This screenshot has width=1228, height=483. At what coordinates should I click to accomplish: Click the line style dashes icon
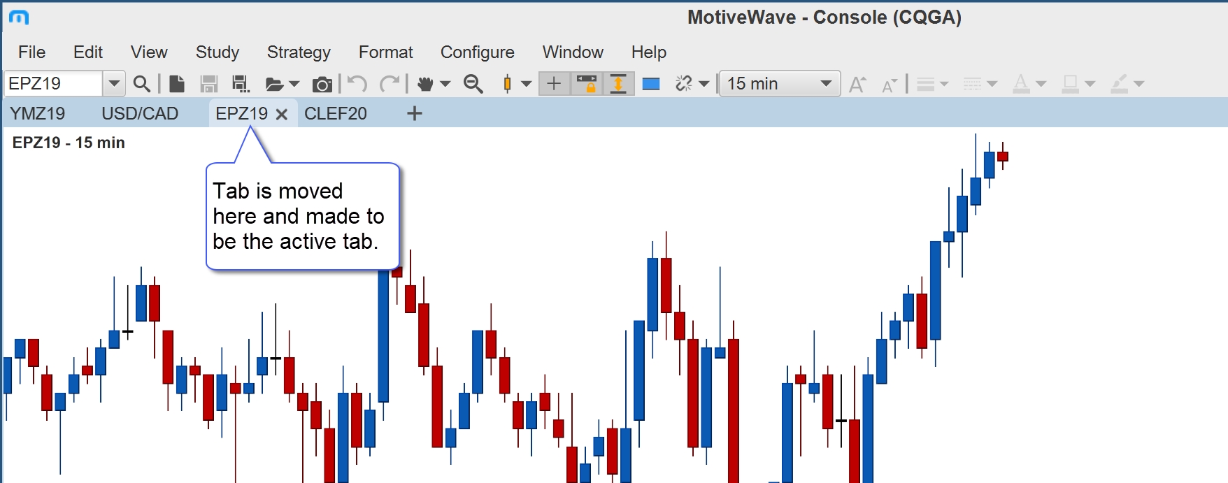pyautogui.click(x=972, y=85)
